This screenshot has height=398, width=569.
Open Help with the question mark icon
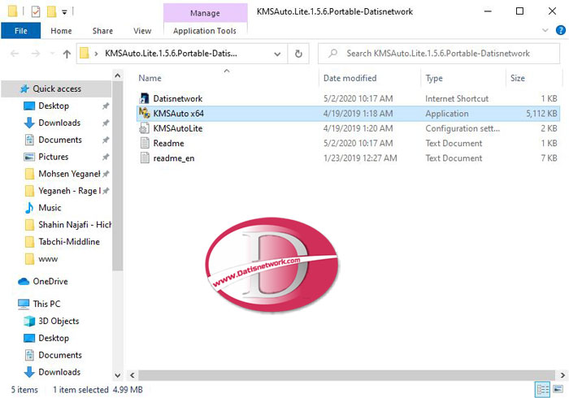(x=560, y=30)
